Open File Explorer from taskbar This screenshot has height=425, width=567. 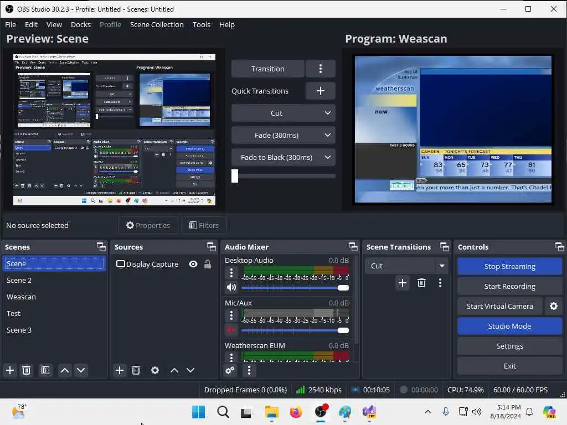[x=271, y=412]
